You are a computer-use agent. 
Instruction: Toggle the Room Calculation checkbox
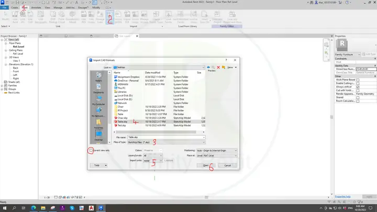pos(358,101)
